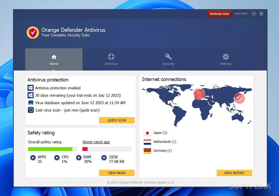
Task: Switch to the Antivirus tab
Action: tap(111, 59)
